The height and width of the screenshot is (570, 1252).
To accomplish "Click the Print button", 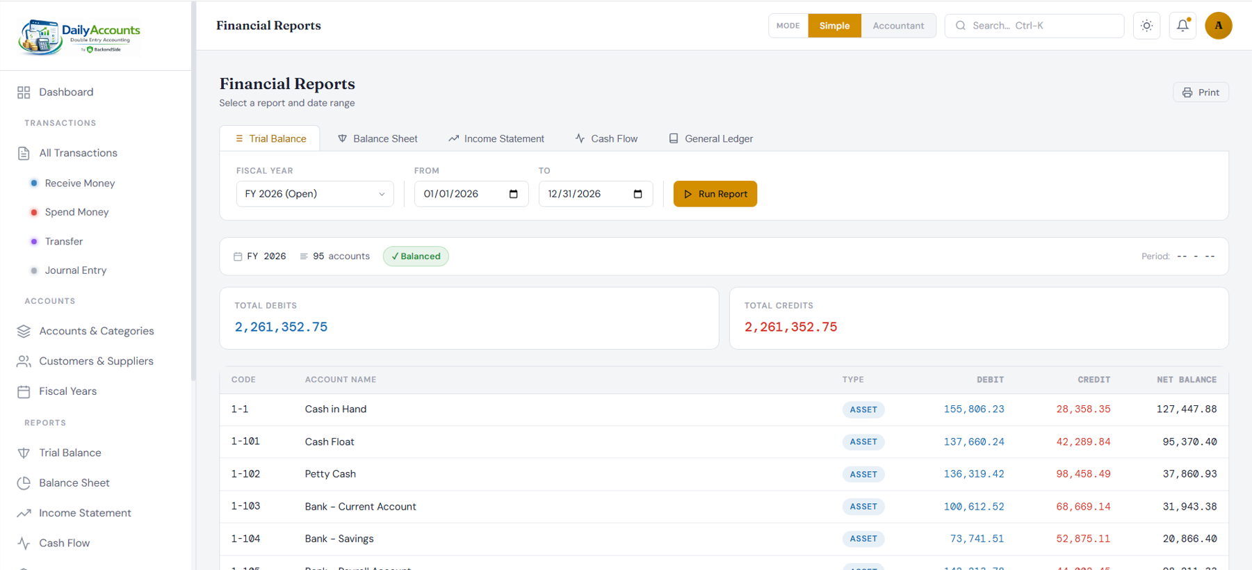I will pos(1201,92).
